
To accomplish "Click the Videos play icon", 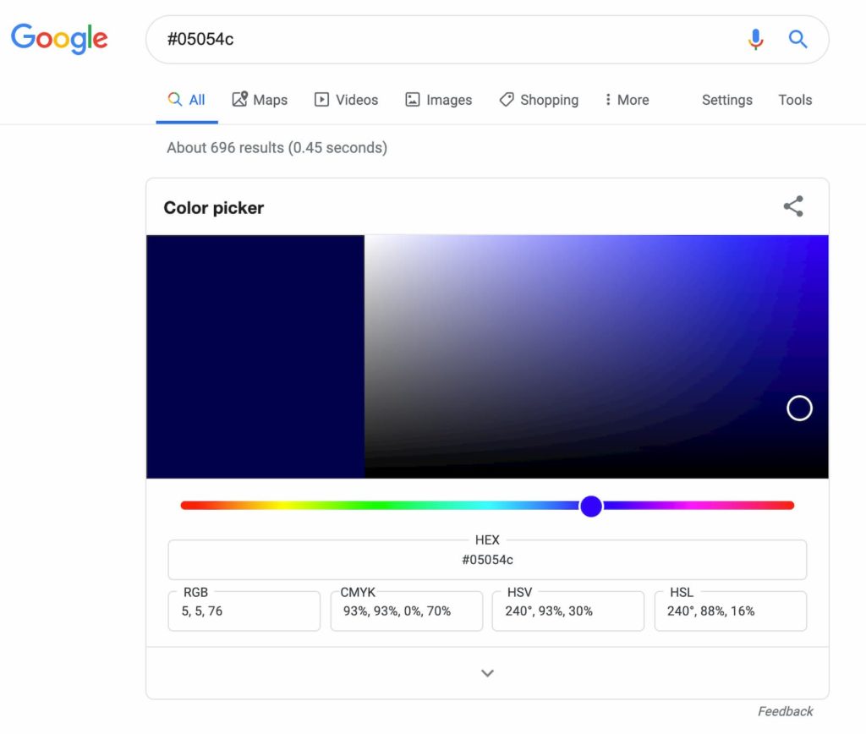I will 321,99.
